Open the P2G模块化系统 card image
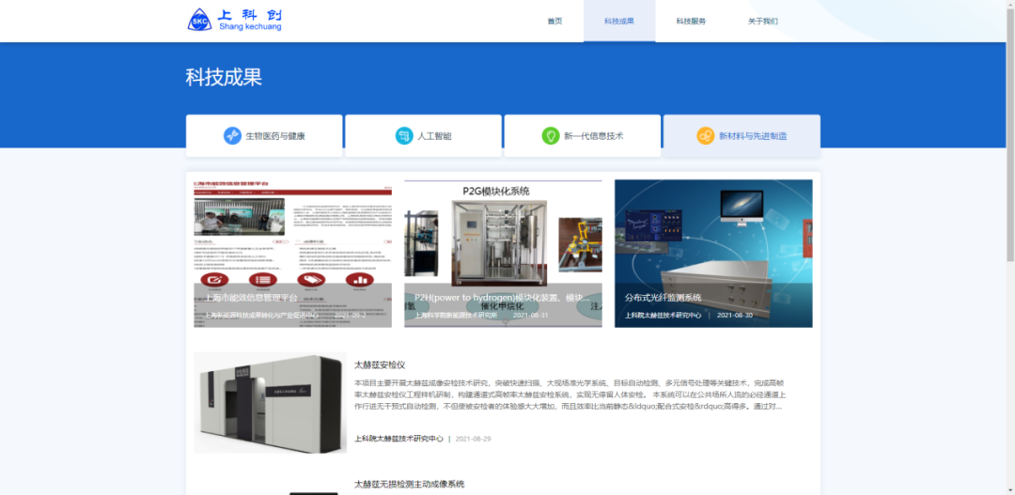Viewport: 1015px width, 495px height. pos(503,254)
